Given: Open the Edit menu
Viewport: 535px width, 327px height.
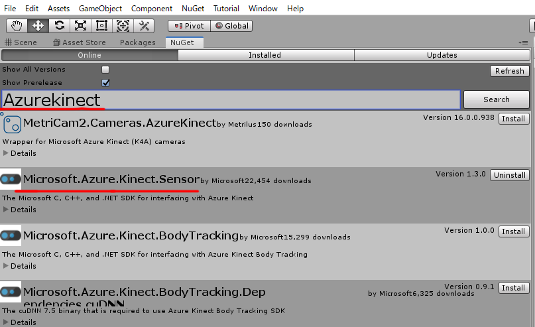Looking at the screenshot, I should tap(32, 9).
